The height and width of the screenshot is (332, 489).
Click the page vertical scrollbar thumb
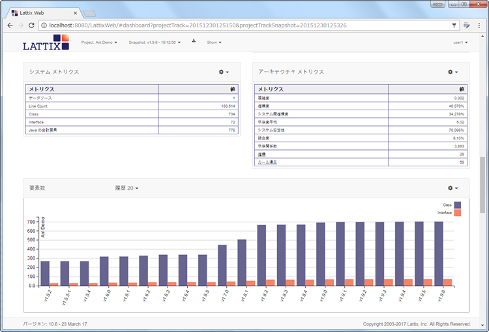pyautogui.click(x=482, y=185)
